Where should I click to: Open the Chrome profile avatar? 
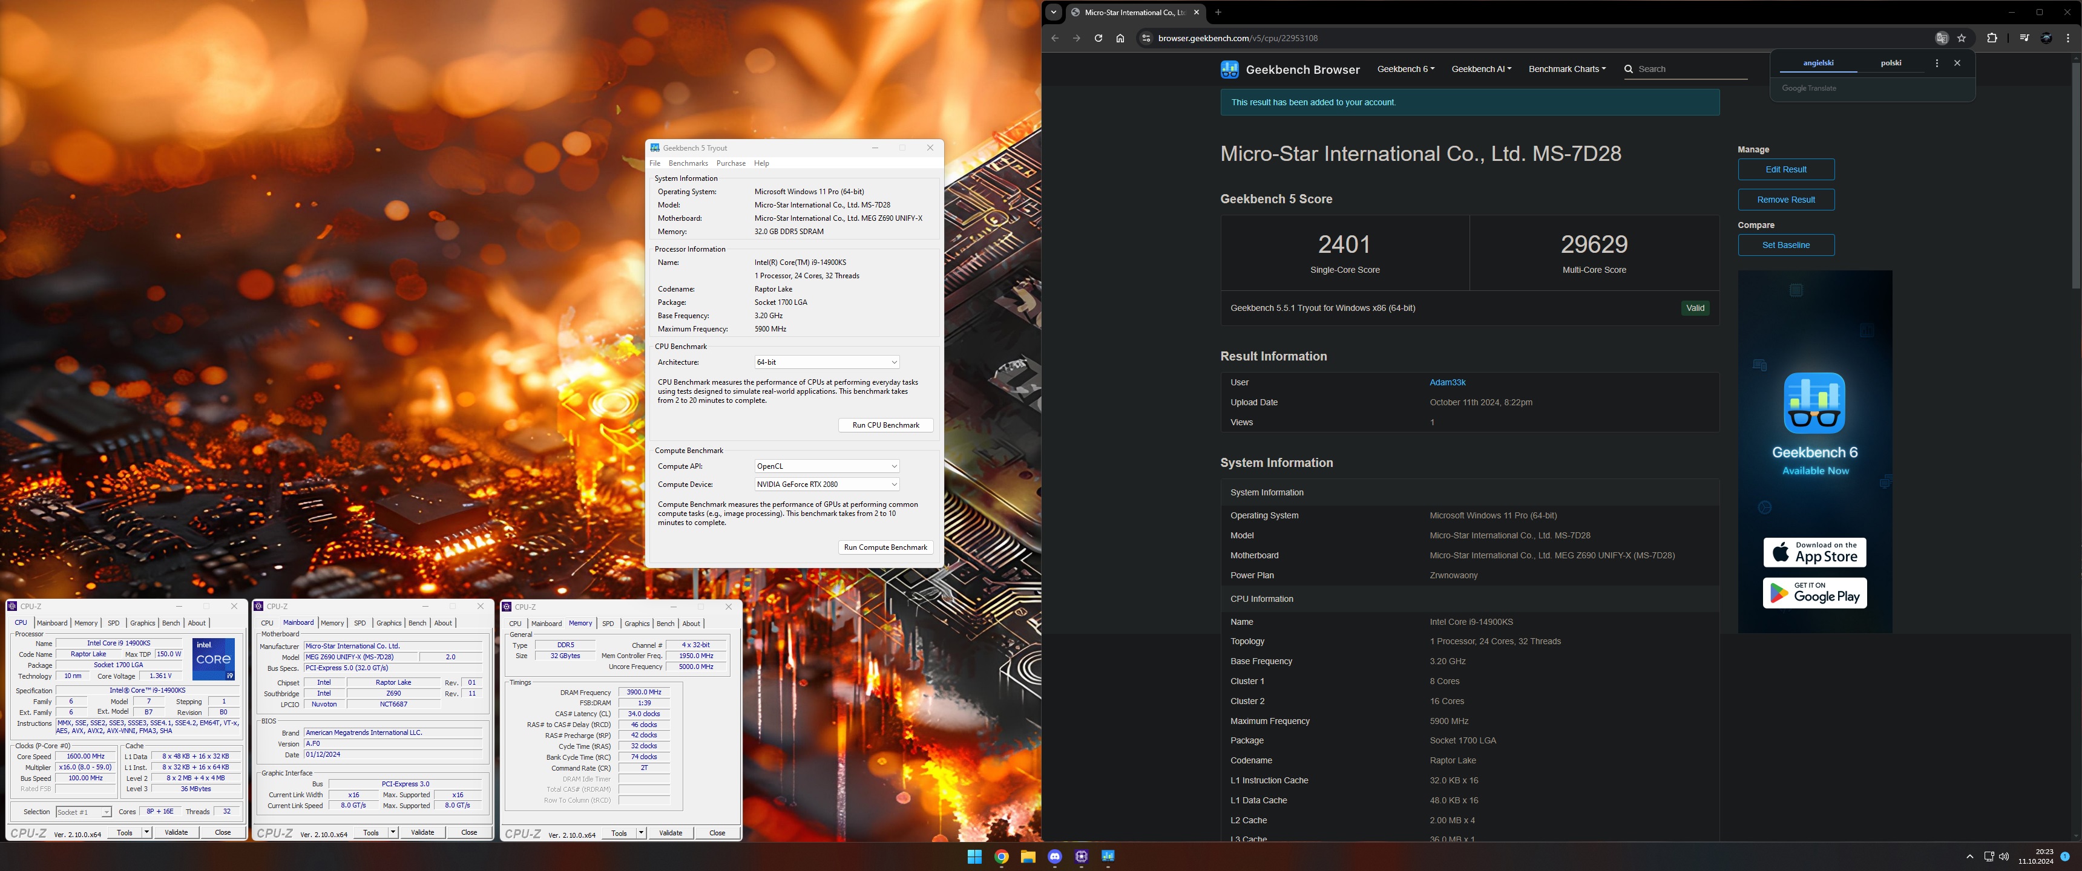2046,38
